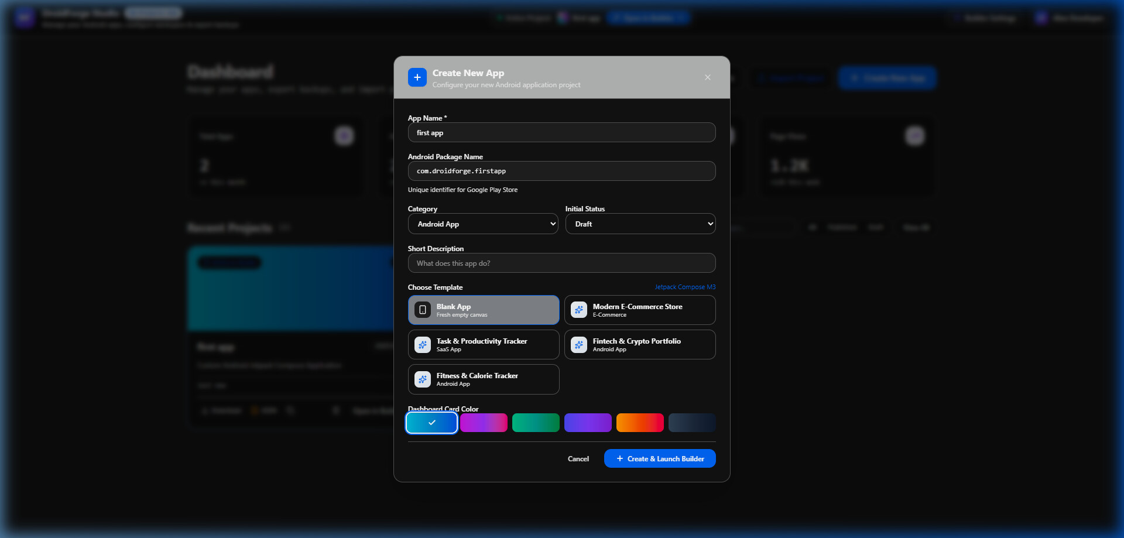The width and height of the screenshot is (1124, 538).
Task: Choose the Modern E-Commerce Store template icon
Action: click(x=579, y=310)
